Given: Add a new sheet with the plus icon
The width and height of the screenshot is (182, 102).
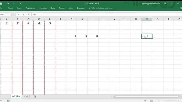Looking at the screenshot, I should (35, 96).
